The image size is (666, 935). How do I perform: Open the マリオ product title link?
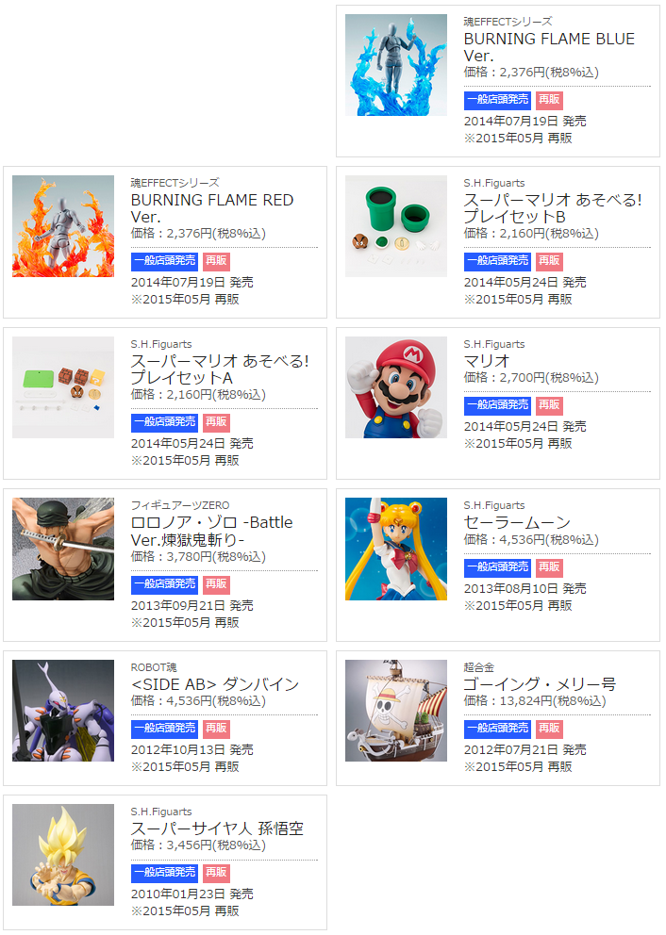click(x=486, y=361)
